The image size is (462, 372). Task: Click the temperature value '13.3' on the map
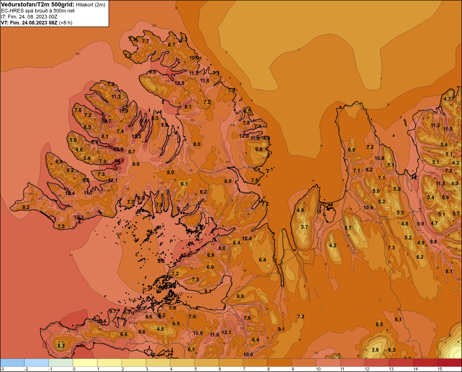tap(136, 136)
